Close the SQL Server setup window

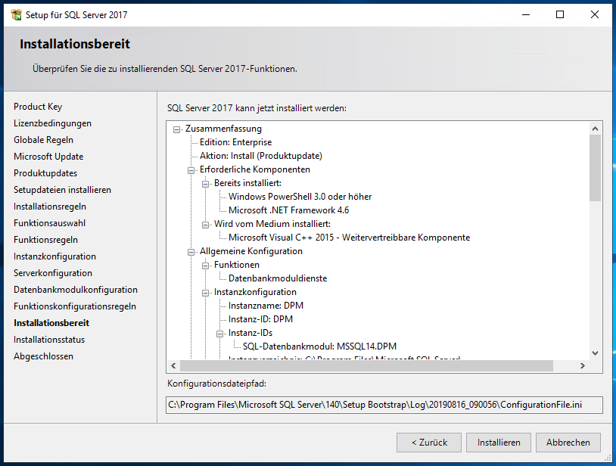pos(595,15)
